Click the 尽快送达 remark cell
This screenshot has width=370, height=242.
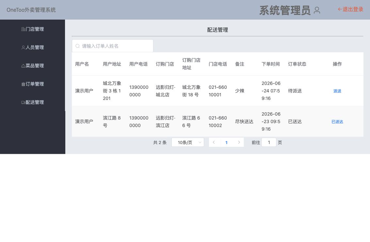click(244, 121)
